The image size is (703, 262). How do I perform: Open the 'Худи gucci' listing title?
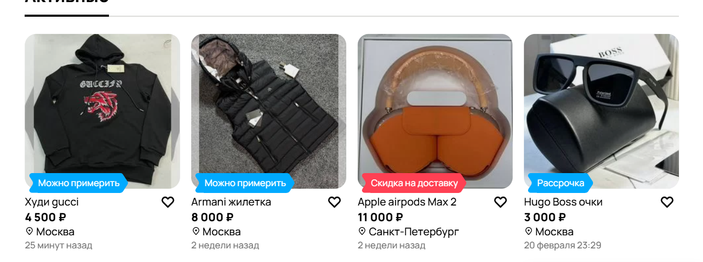(52, 202)
